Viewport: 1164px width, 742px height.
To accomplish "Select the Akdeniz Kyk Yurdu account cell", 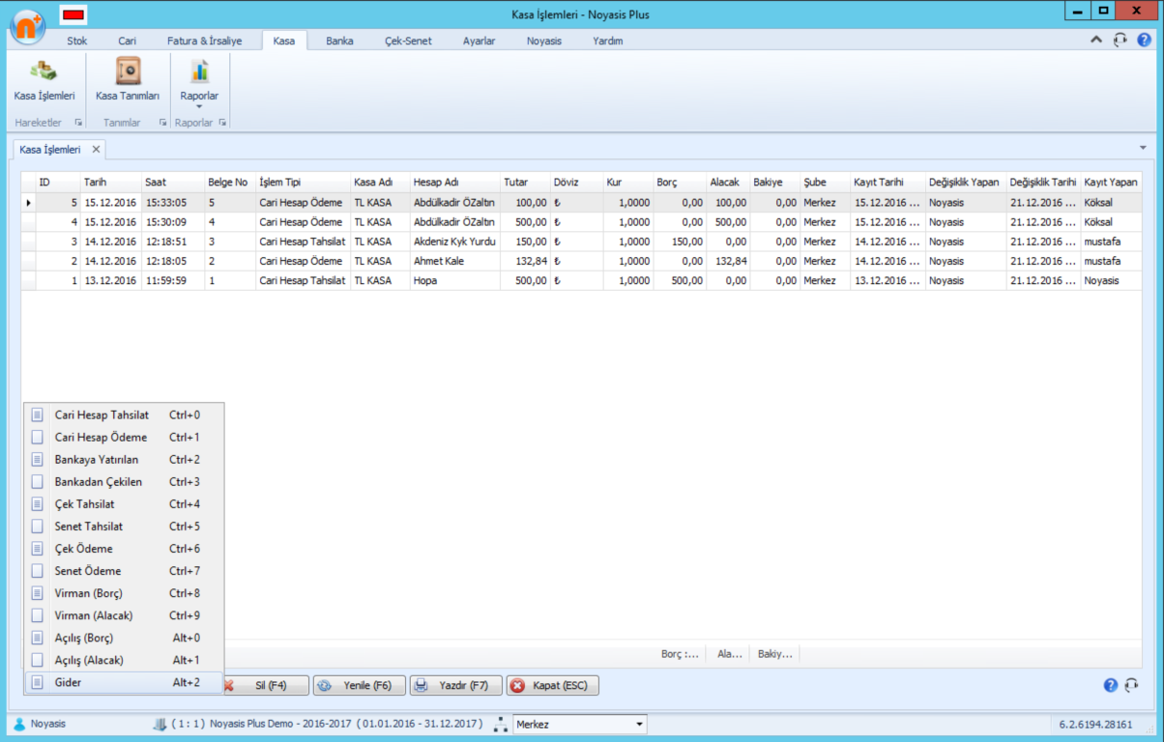I will [454, 242].
